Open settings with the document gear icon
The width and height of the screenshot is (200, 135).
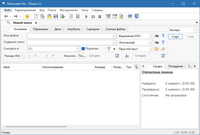[x=121, y=16]
